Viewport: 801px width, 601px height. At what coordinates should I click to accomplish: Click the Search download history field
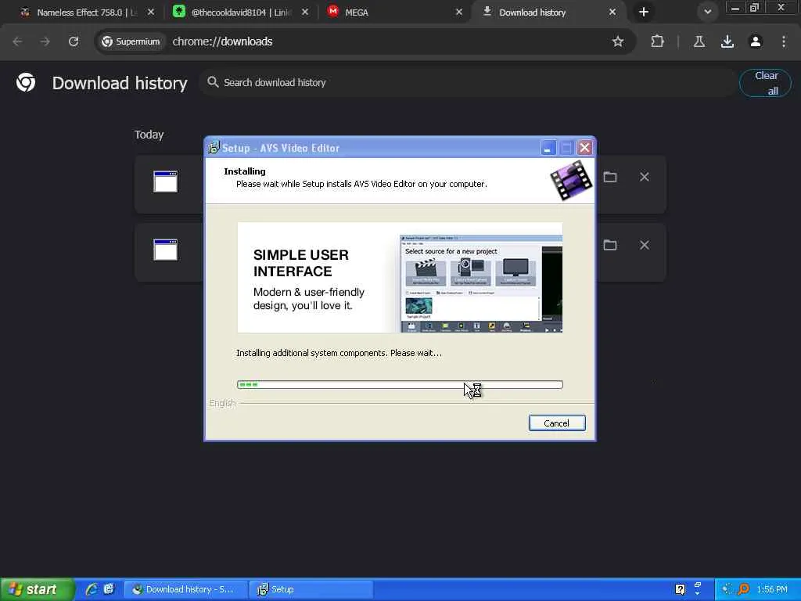tap(468, 82)
